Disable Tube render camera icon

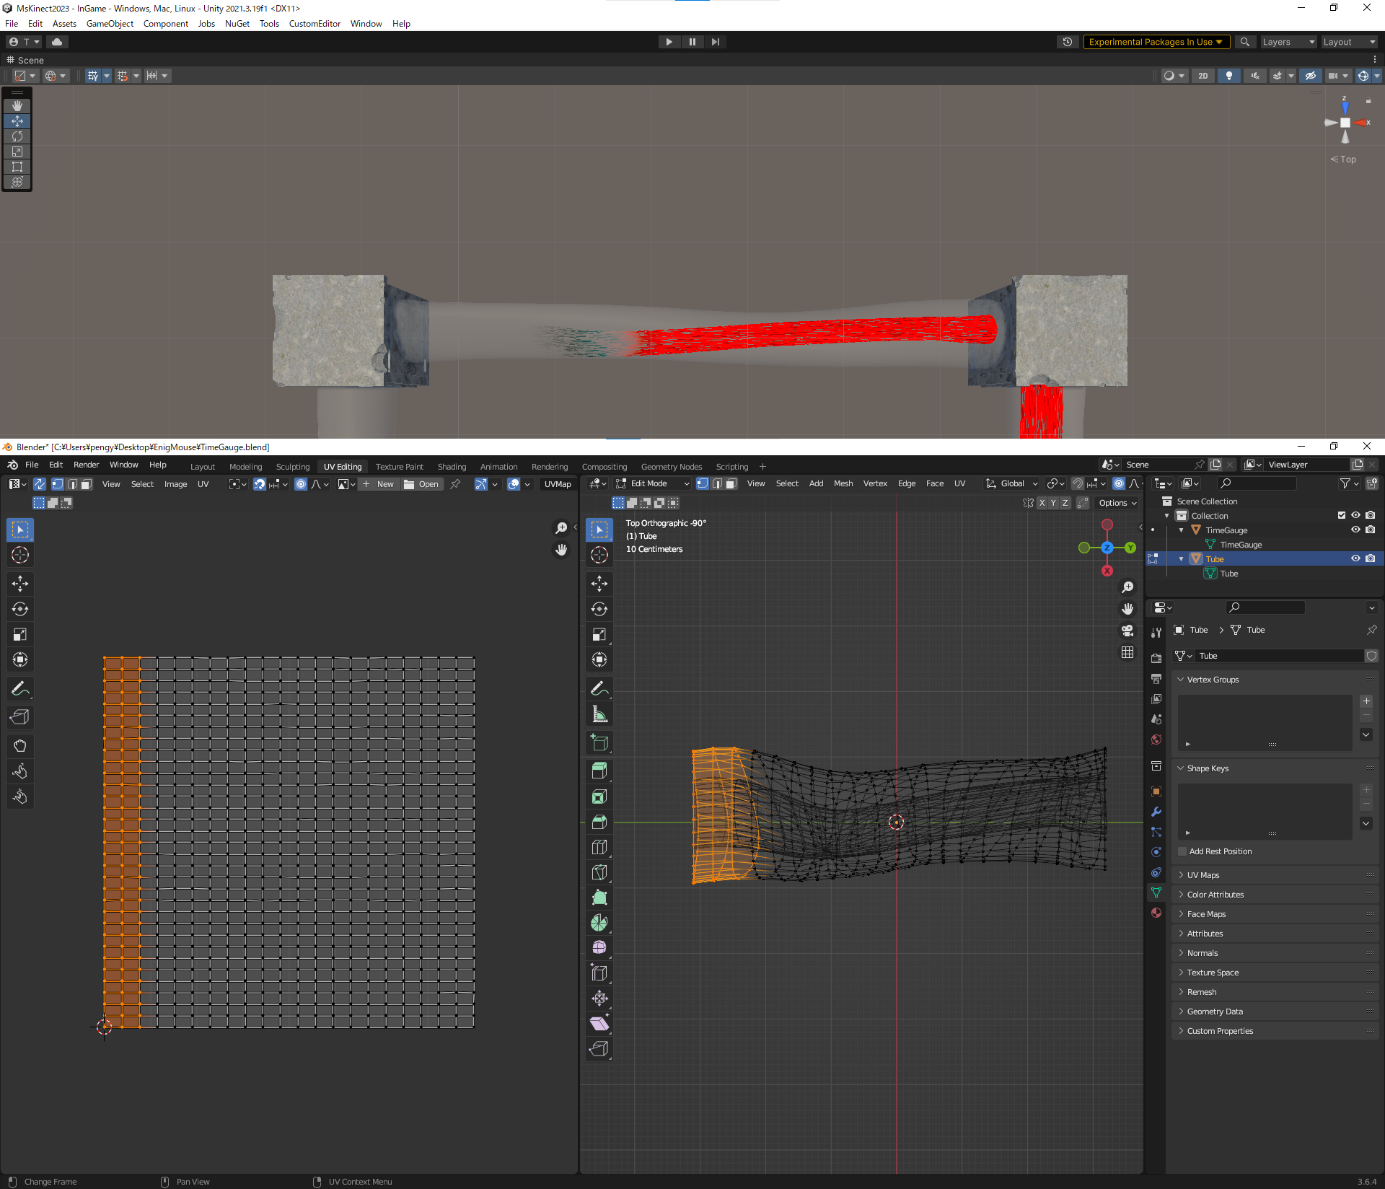pos(1370,558)
